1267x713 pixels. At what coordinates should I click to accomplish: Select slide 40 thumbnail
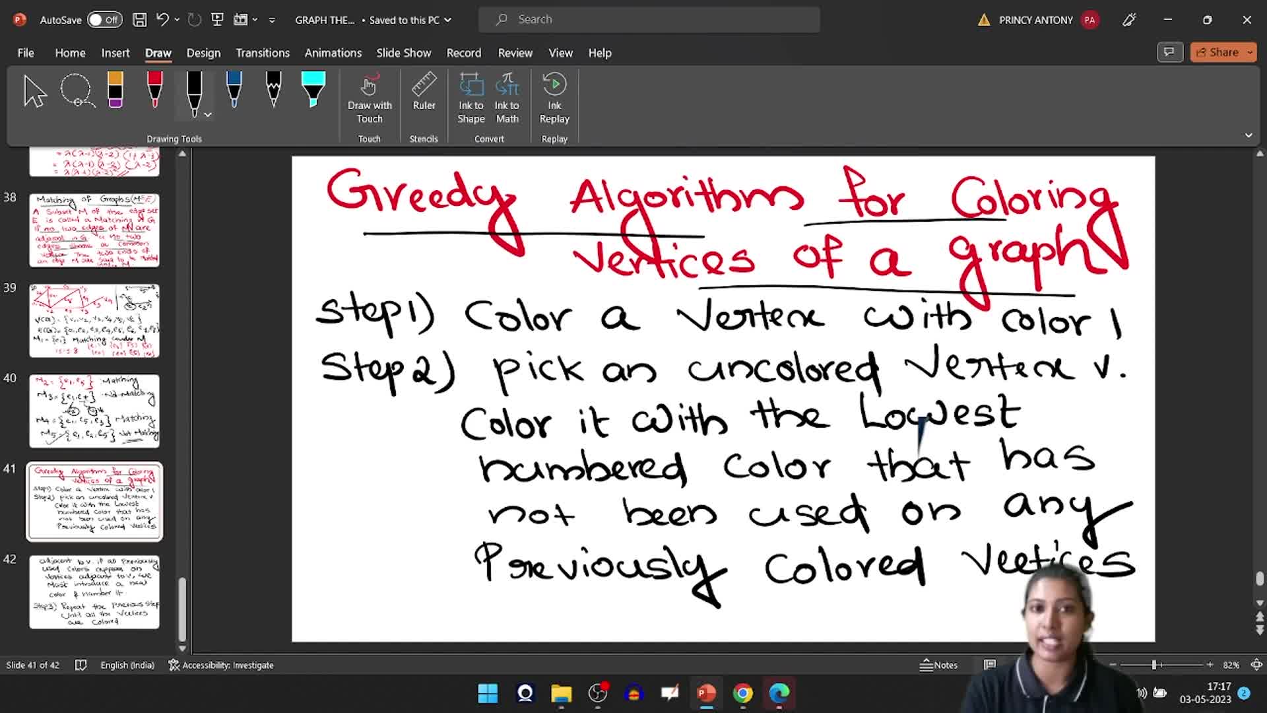[94, 411]
